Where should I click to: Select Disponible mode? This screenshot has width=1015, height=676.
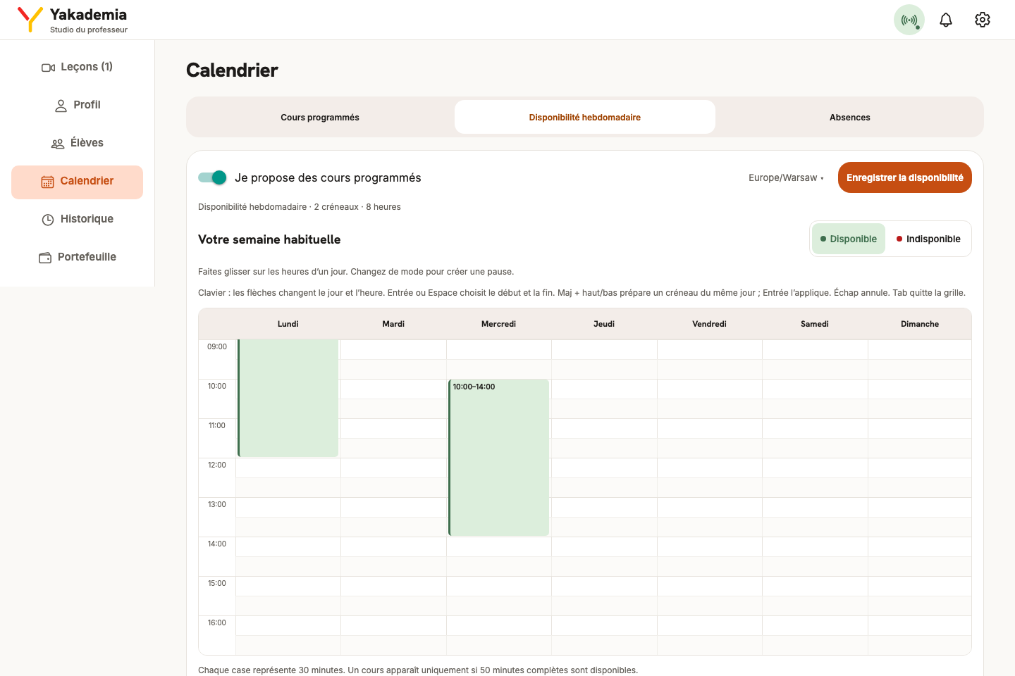(x=849, y=239)
